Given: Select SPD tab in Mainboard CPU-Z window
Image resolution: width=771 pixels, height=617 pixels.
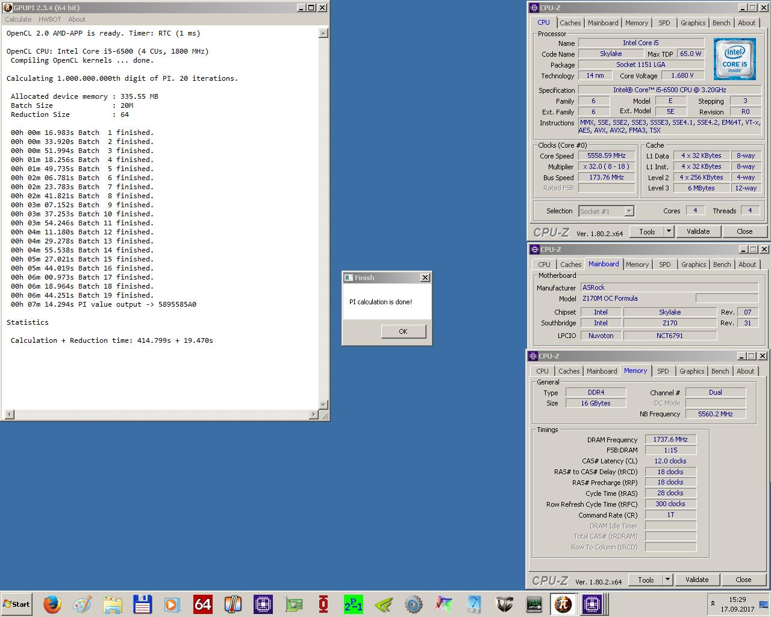Looking at the screenshot, I should [664, 265].
